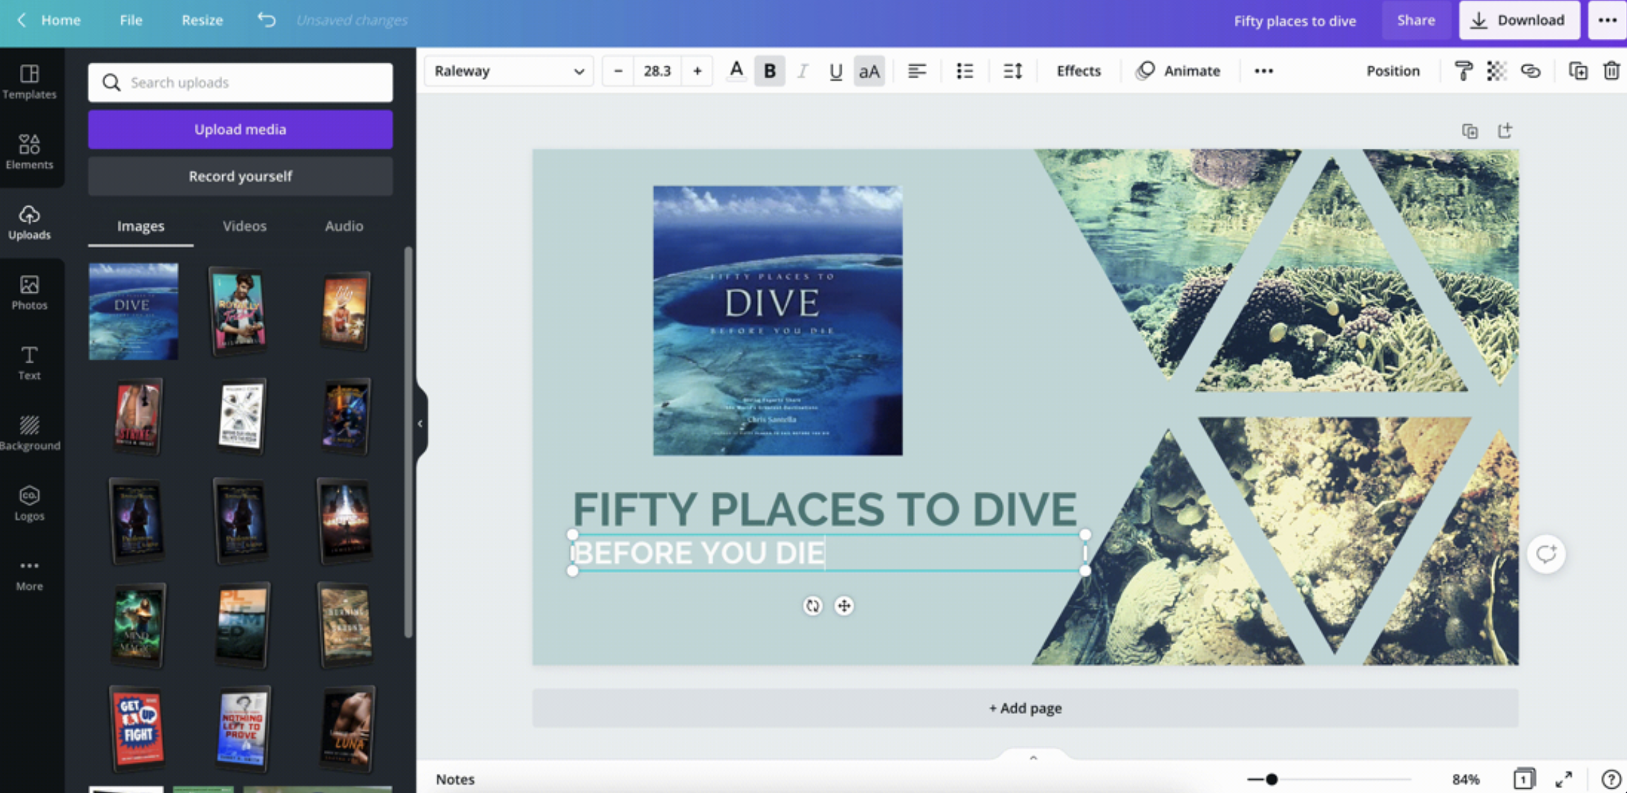Open the File menu

(131, 20)
